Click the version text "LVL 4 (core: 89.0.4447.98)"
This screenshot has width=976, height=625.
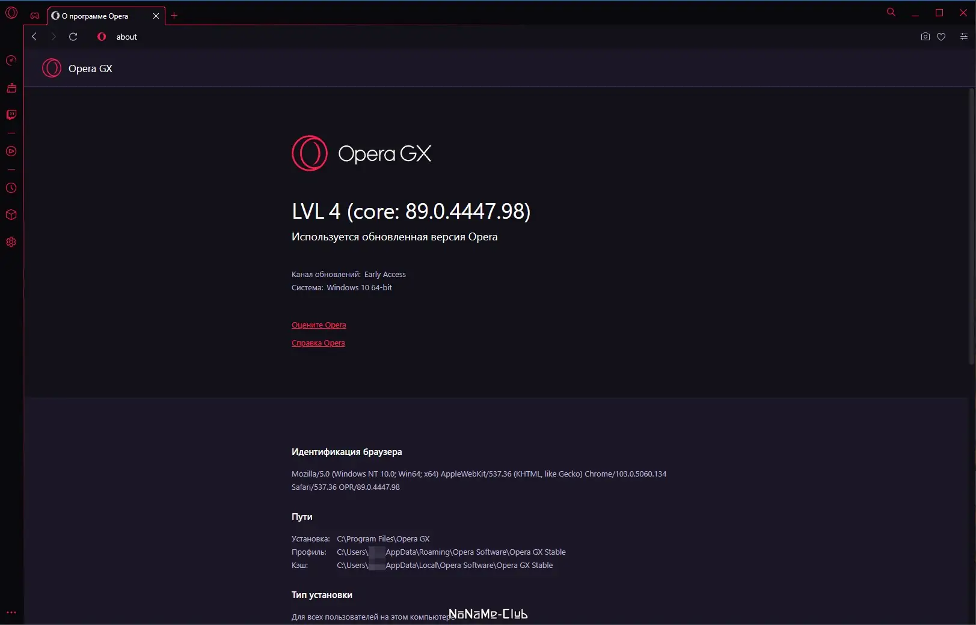[411, 212]
